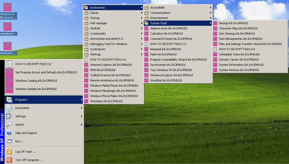Click the Internet Explorer encrypted link icon

(x=86, y=65)
